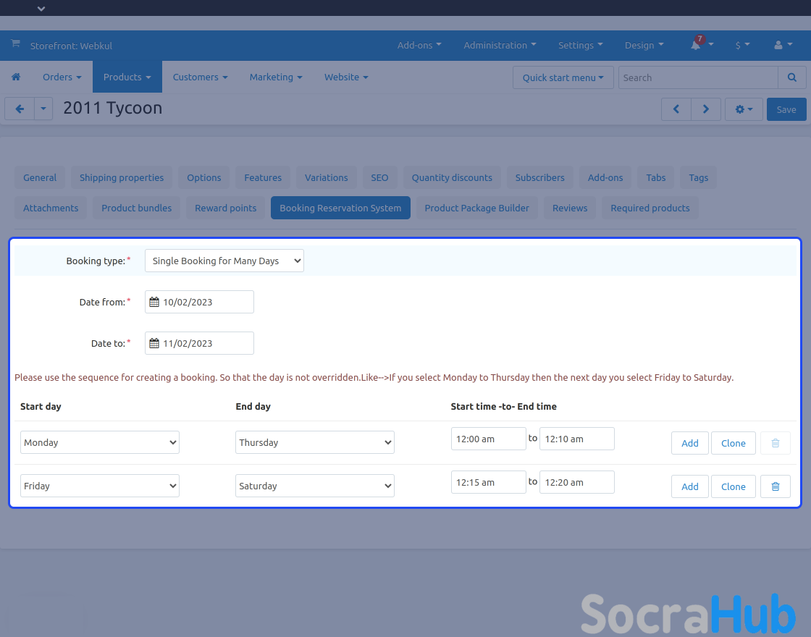The image size is (811, 637).
Task: Open the Booking type dropdown
Action: pyautogui.click(x=224, y=261)
